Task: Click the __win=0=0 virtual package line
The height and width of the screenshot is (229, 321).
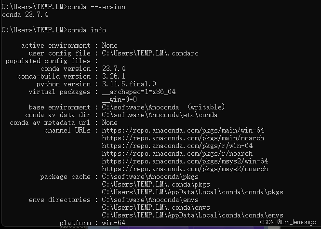Action: tap(120, 99)
